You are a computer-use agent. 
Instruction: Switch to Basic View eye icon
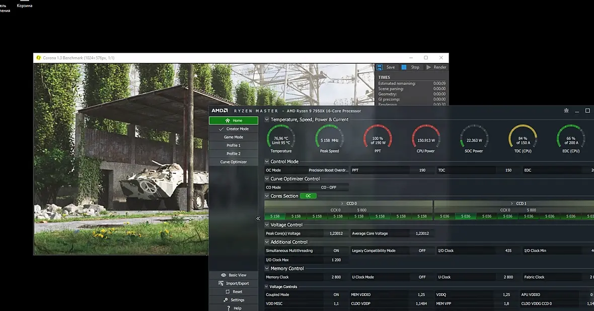click(x=224, y=275)
